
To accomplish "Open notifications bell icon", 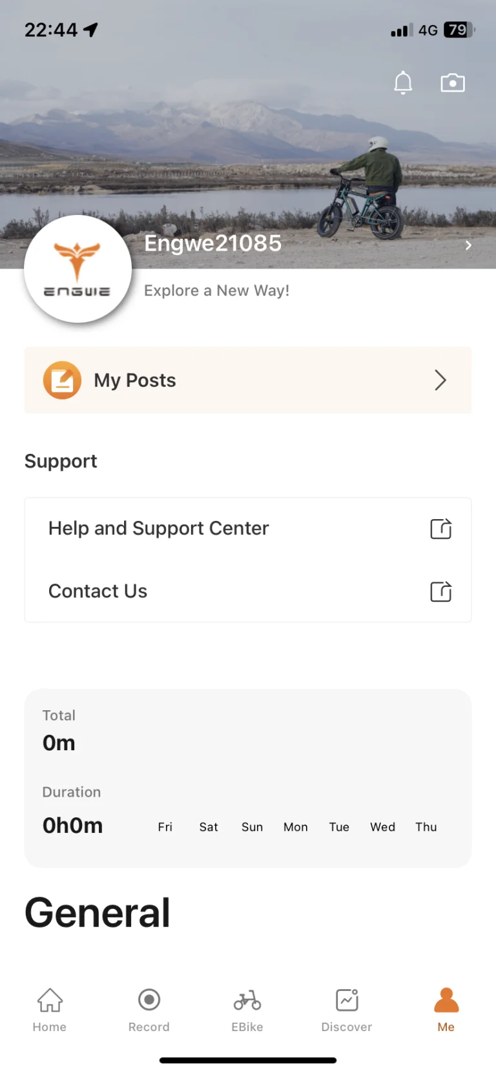I will (x=403, y=83).
